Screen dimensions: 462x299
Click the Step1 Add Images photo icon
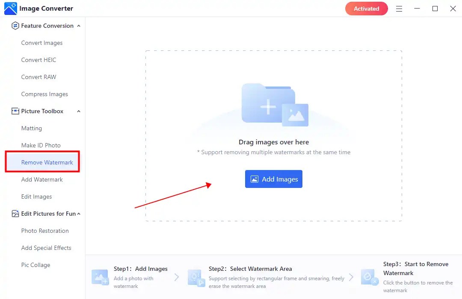[100, 277]
